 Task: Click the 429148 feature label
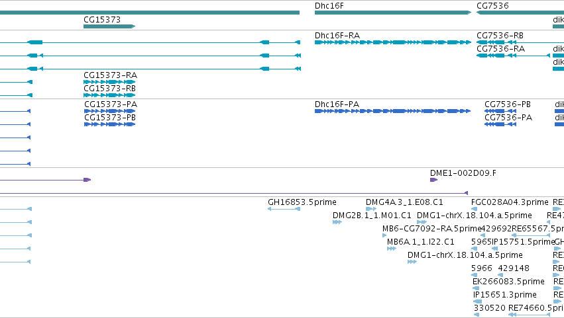pos(514,268)
